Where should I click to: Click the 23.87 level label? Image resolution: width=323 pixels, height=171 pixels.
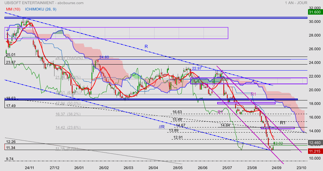(x=11, y=62)
